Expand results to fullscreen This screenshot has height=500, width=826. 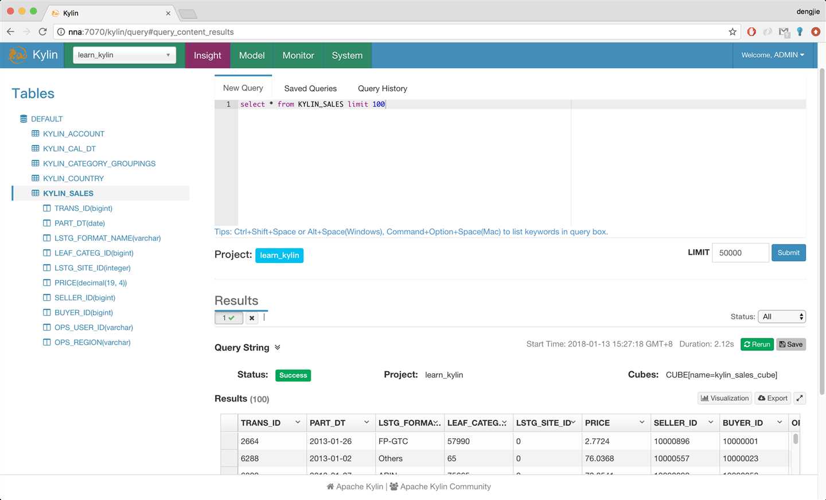pos(800,398)
